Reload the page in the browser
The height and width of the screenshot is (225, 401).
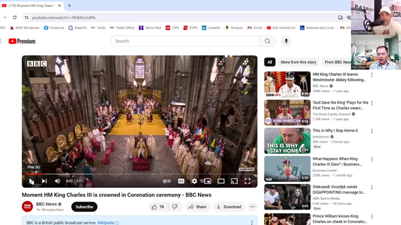click(15, 17)
